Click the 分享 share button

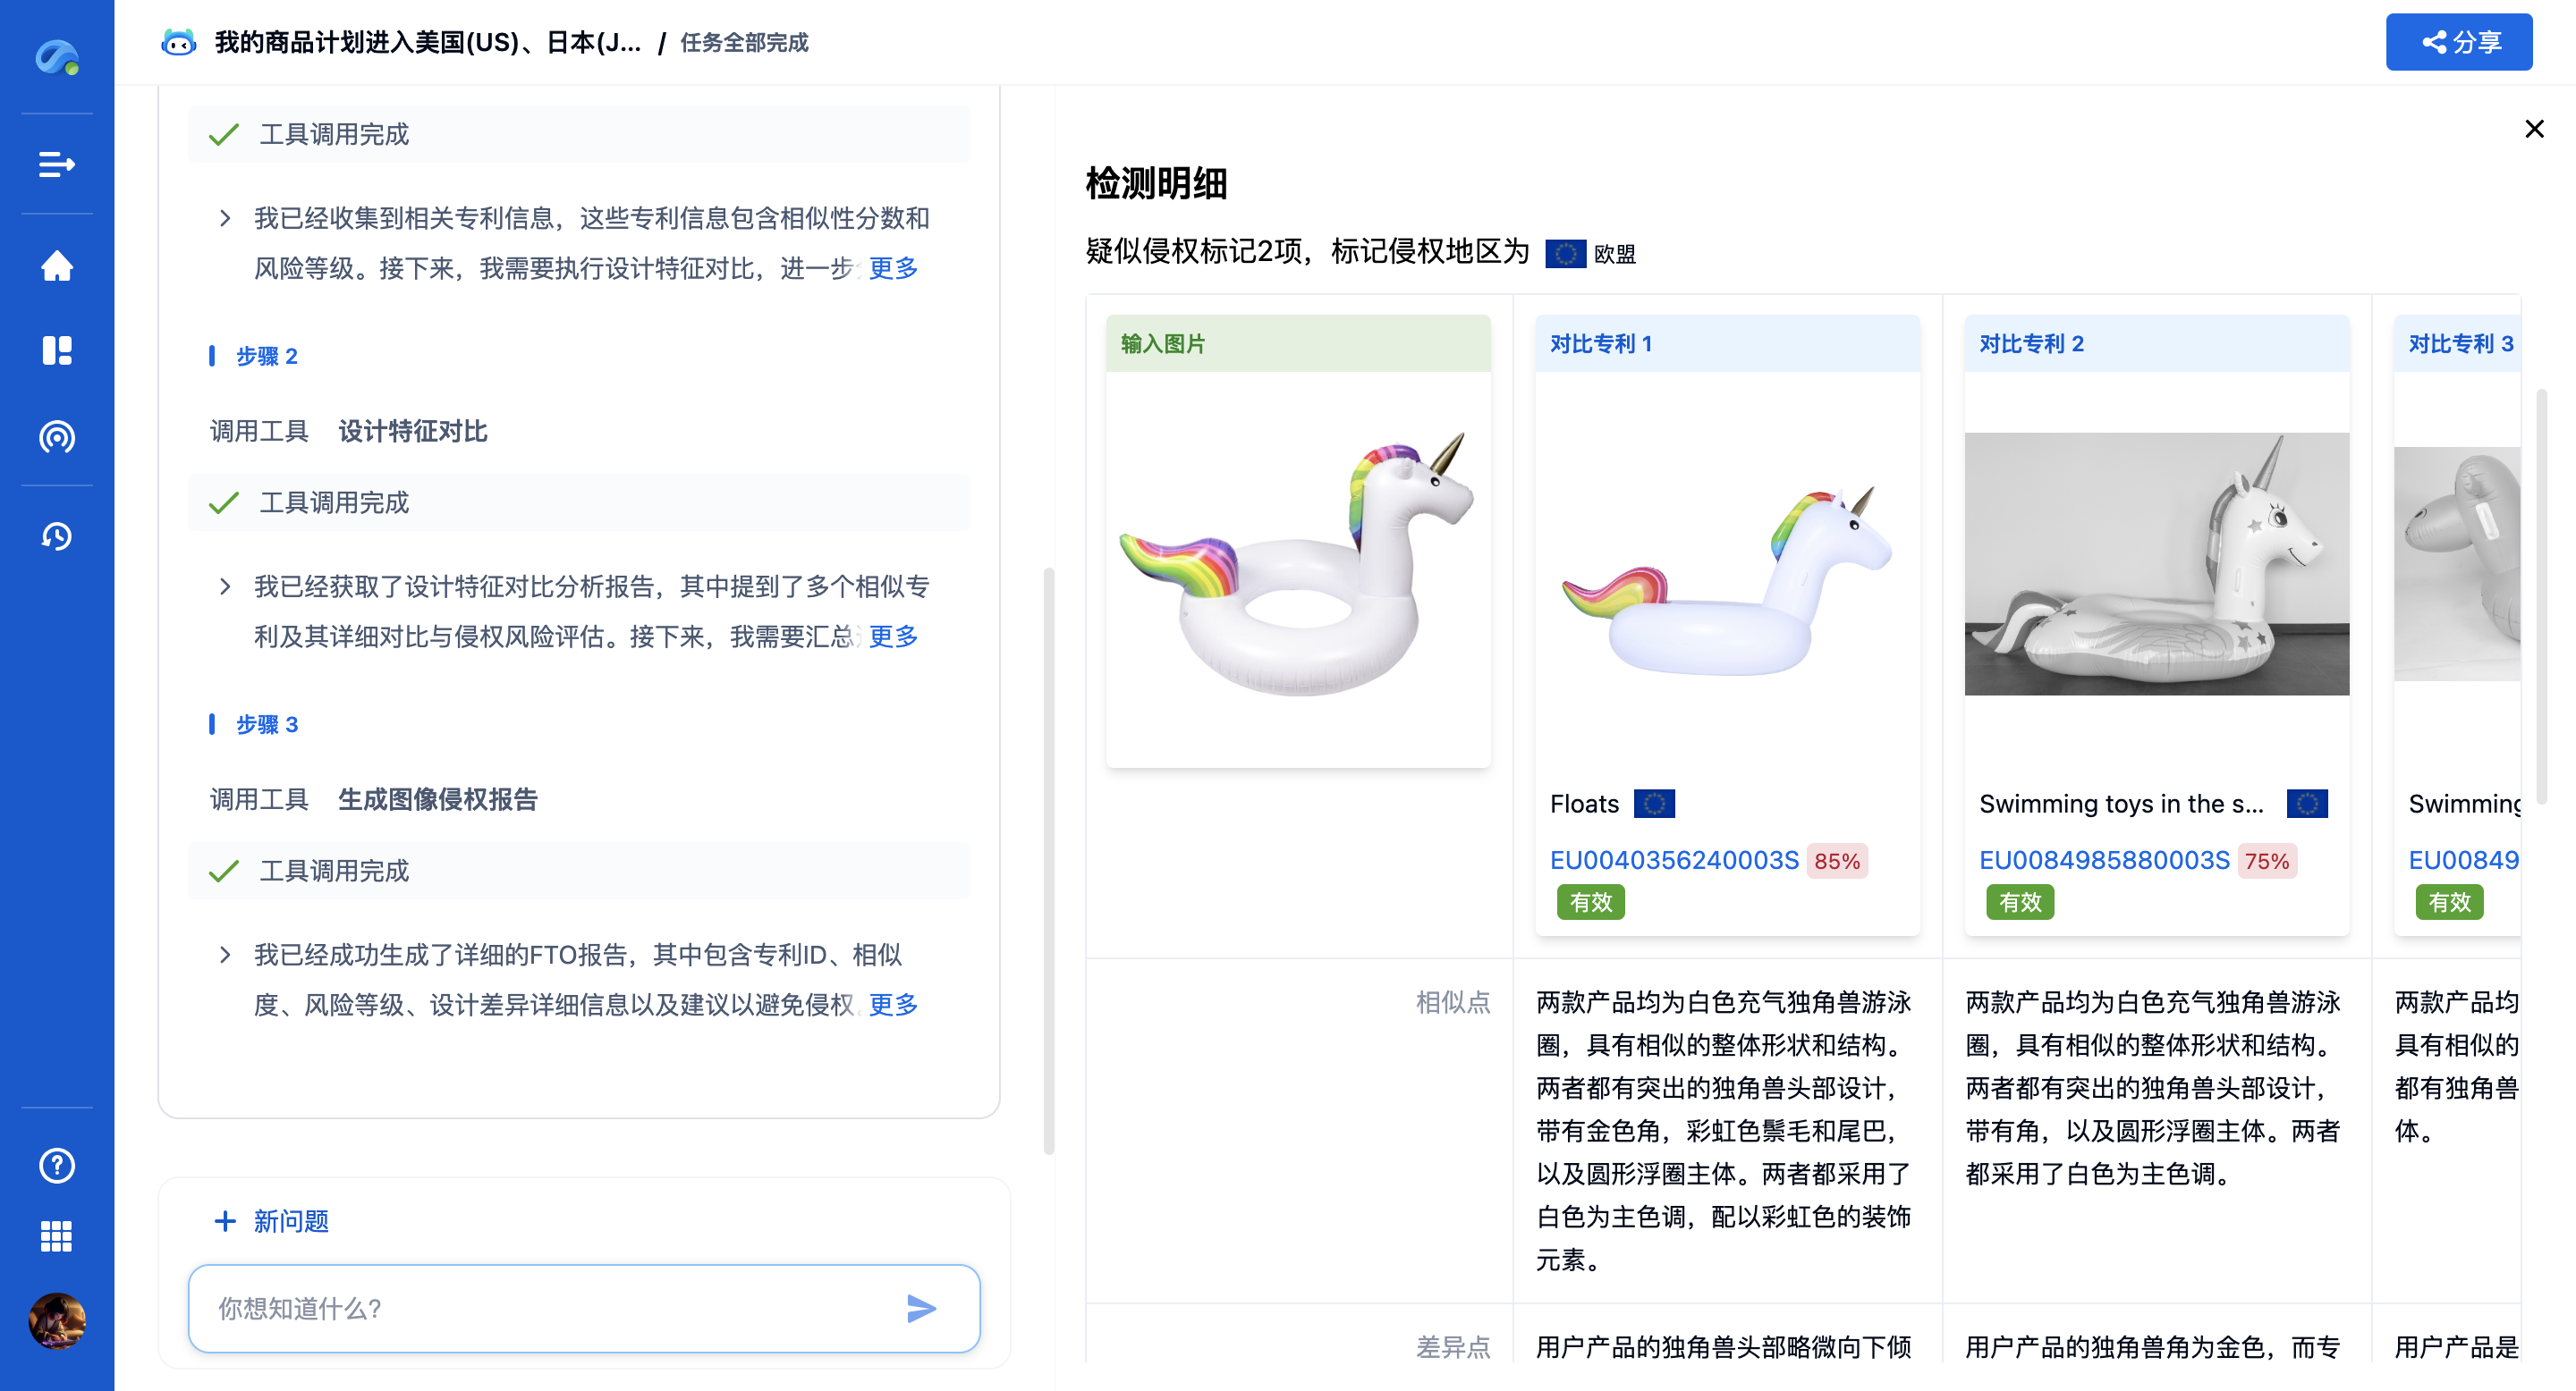2458,42
